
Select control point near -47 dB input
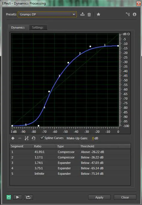pos(68,63)
